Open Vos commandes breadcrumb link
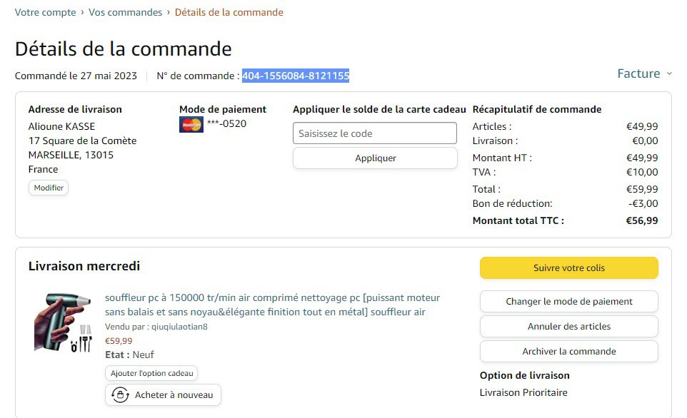 pos(125,12)
